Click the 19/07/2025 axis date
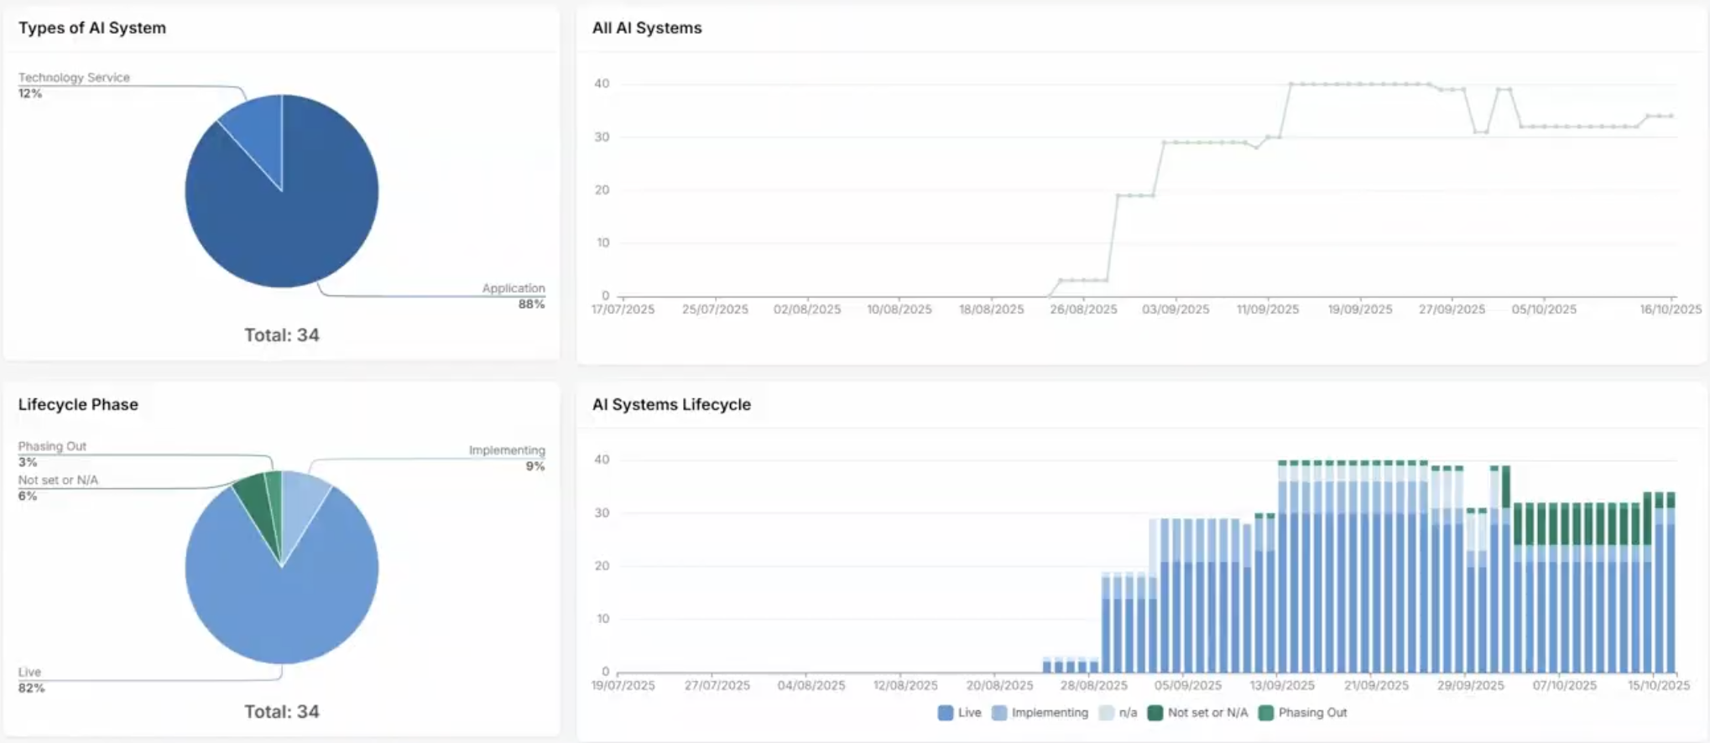This screenshot has height=743, width=1710. [x=623, y=685]
